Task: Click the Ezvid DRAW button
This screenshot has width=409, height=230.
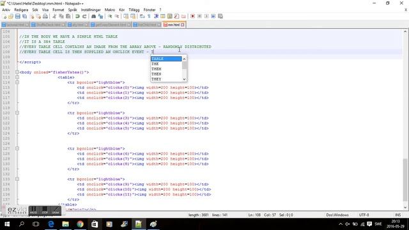Action: click(x=56, y=210)
